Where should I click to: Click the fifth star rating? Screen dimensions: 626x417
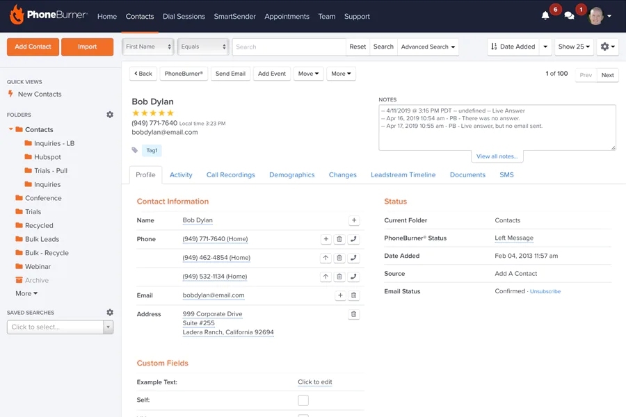pyautogui.click(x=170, y=113)
